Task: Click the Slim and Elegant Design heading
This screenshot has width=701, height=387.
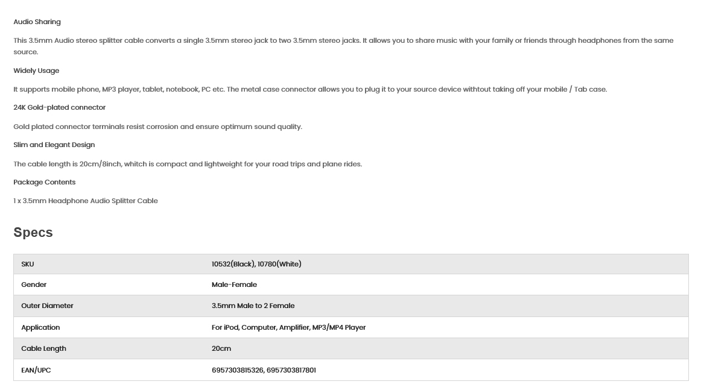Action: (54, 145)
